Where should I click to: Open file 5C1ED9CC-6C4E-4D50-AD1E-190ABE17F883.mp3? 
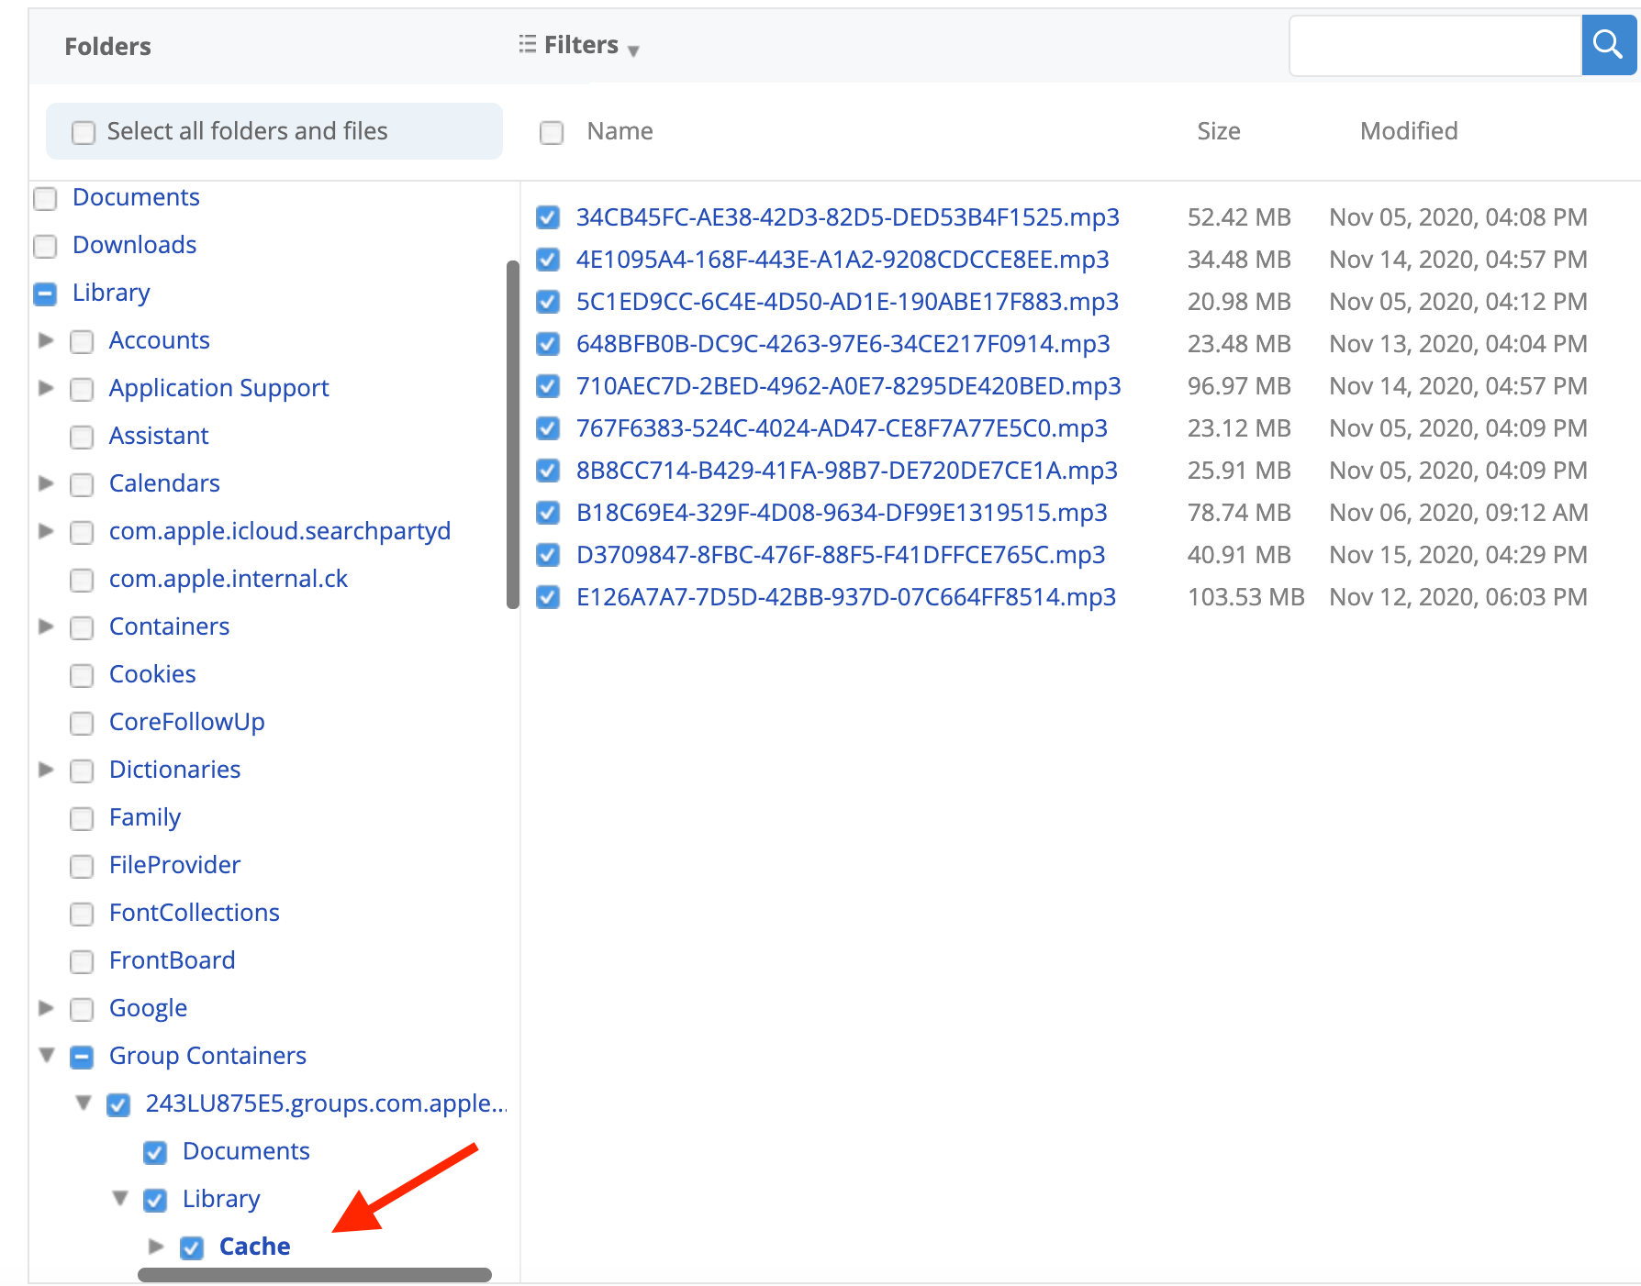(848, 302)
